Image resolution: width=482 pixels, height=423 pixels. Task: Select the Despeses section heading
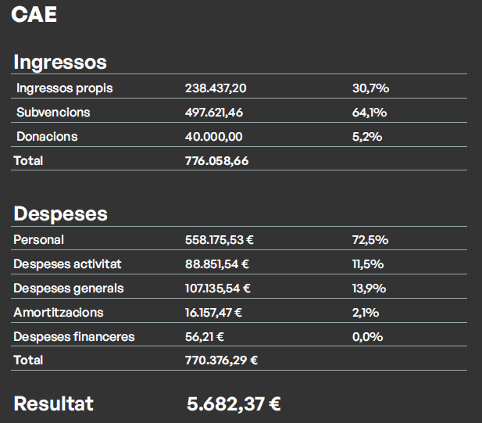60,213
